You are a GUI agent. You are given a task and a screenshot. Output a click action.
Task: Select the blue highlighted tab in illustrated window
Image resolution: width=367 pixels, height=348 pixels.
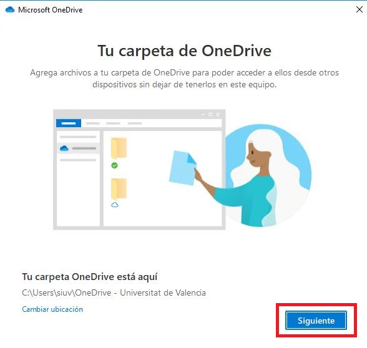tap(69, 123)
